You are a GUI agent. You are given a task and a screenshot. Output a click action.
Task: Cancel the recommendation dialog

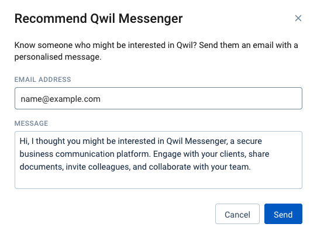tap(237, 214)
